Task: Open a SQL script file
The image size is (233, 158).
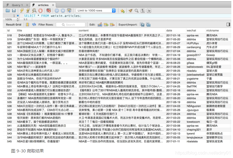Action: coord(8,11)
